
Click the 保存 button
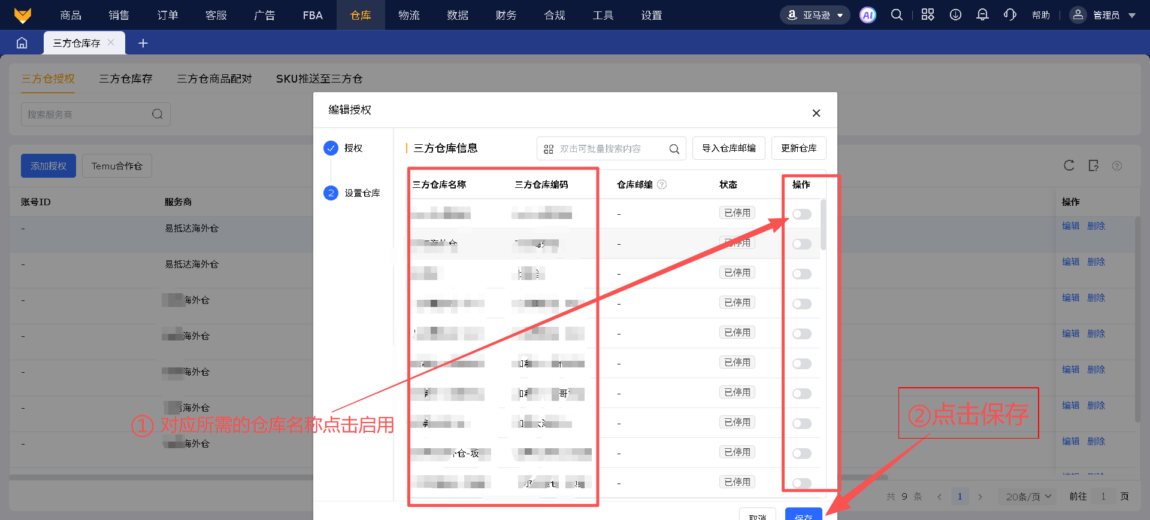click(x=804, y=515)
